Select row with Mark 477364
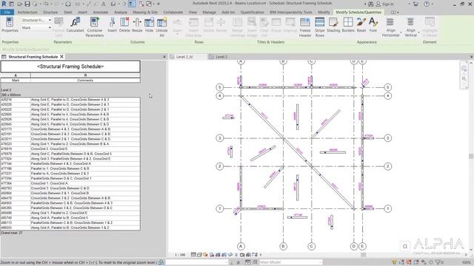 click(x=70, y=183)
